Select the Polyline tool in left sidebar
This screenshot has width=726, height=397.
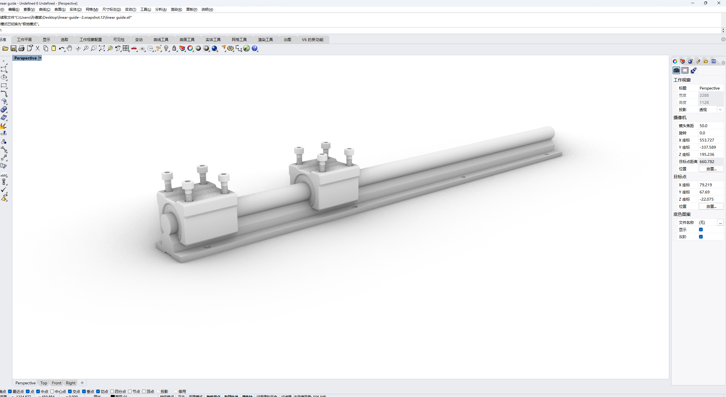click(4, 69)
